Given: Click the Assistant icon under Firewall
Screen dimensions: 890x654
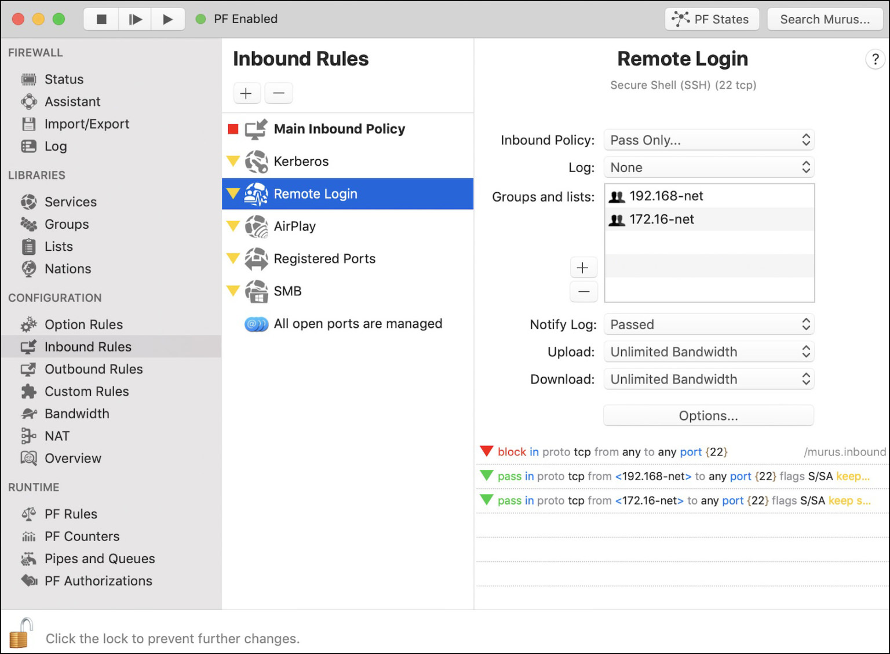Looking at the screenshot, I should (x=28, y=101).
